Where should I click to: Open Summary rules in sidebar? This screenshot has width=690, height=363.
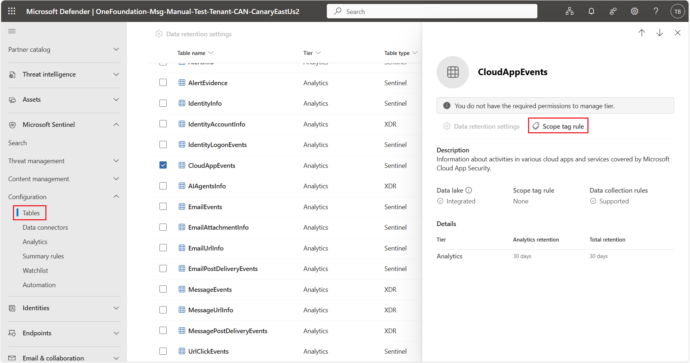point(43,256)
